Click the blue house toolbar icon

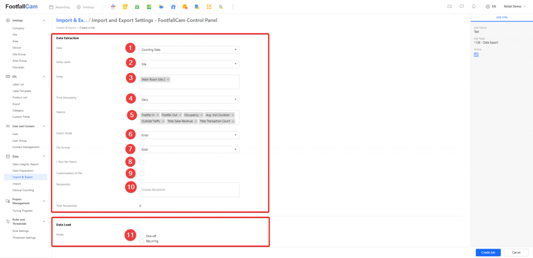pos(173,7)
